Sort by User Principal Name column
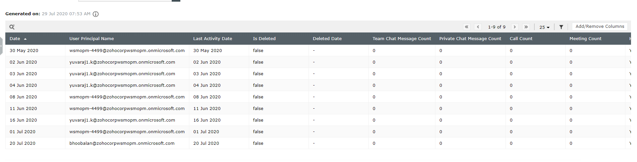 pos(92,39)
